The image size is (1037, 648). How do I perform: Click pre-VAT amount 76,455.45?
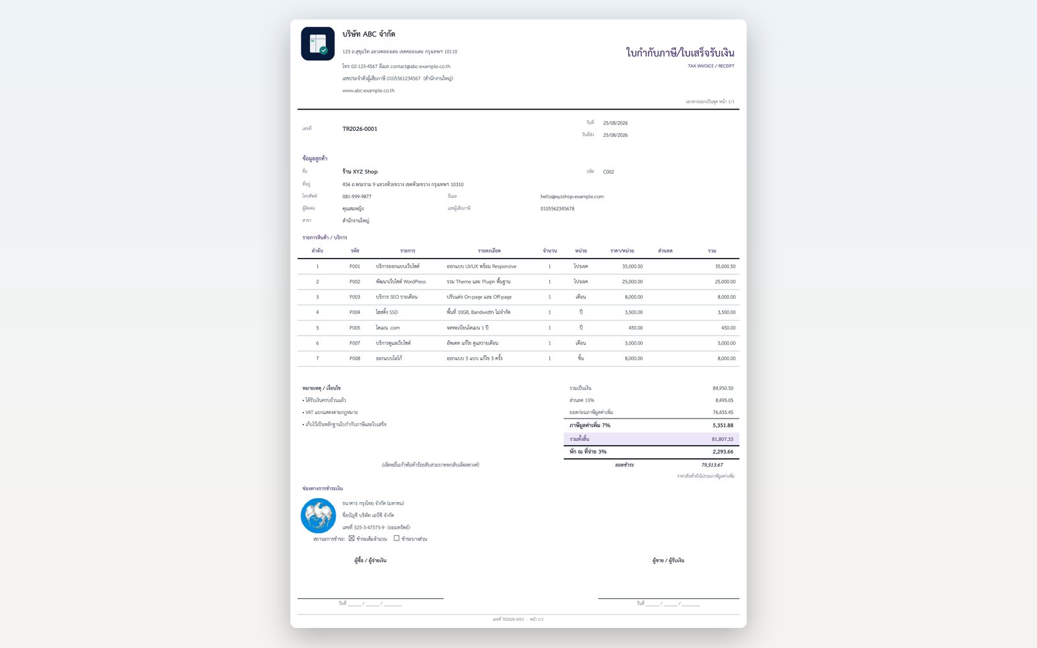pos(723,412)
